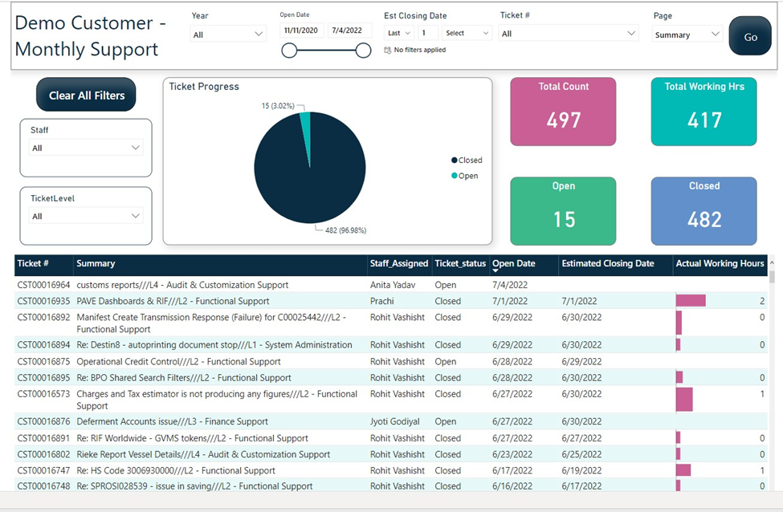This screenshot has width=783, height=512.
Task: Click the calendar icon by No filters applied
Action: (x=388, y=50)
